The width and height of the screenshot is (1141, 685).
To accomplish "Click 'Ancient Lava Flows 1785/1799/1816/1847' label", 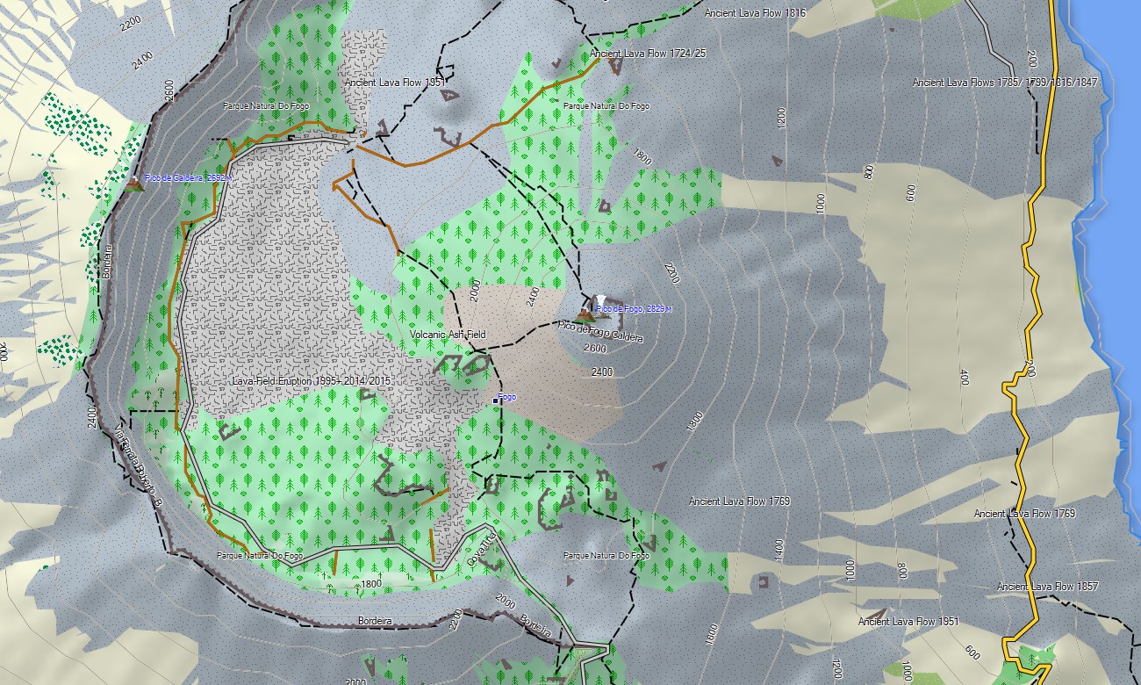I will [1005, 83].
